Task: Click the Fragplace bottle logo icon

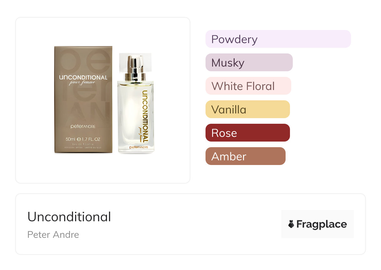Action: pyautogui.click(x=291, y=224)
